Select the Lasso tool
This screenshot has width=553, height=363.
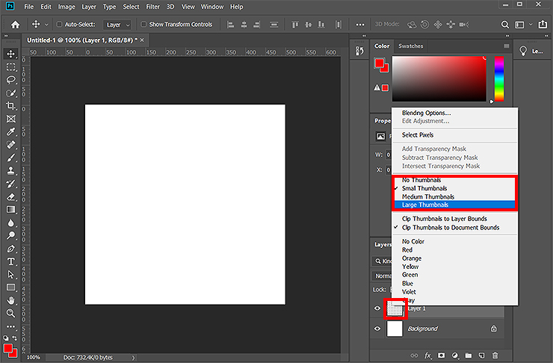[11, 80]
